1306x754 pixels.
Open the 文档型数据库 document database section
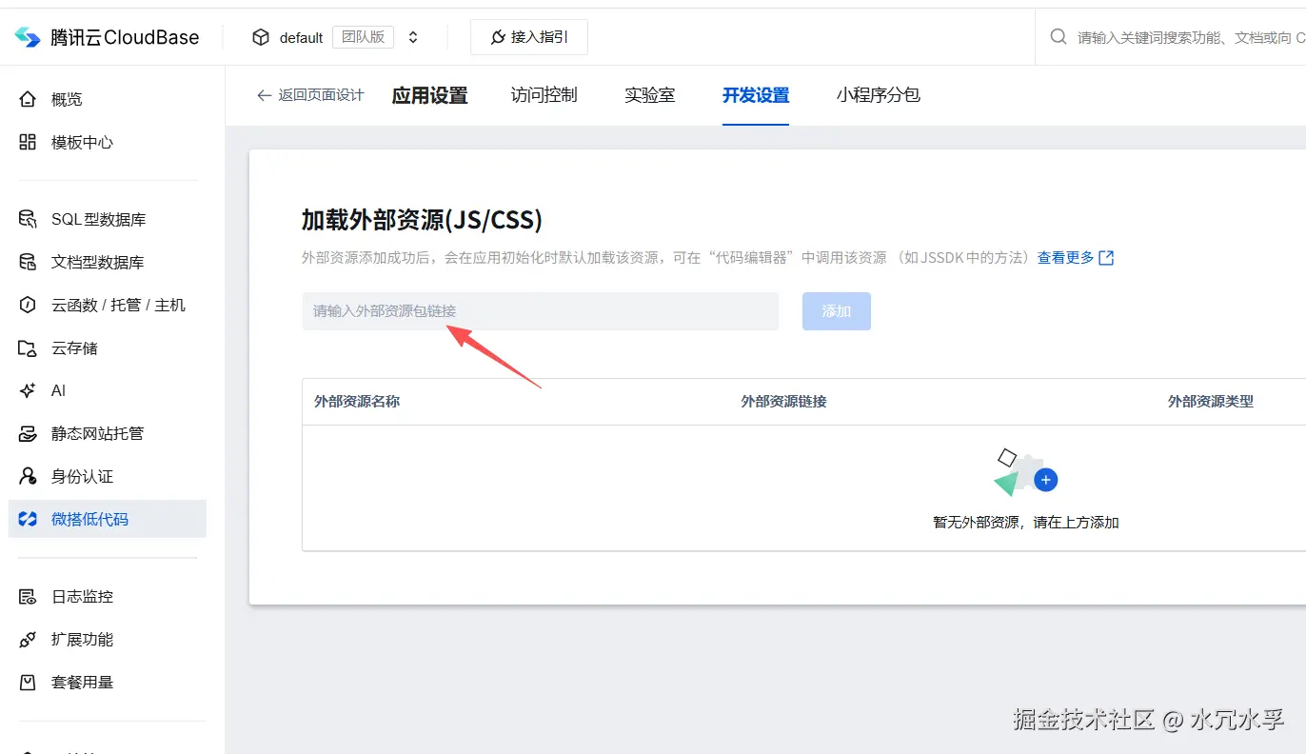pyautogui.click(x=26, y=262)
